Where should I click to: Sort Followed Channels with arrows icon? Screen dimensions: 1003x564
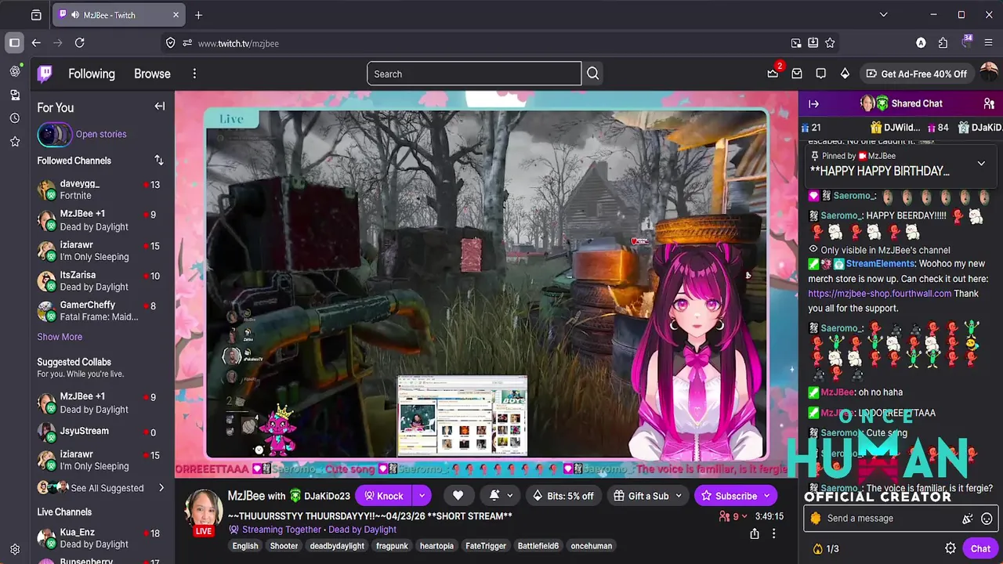point(159,160)
